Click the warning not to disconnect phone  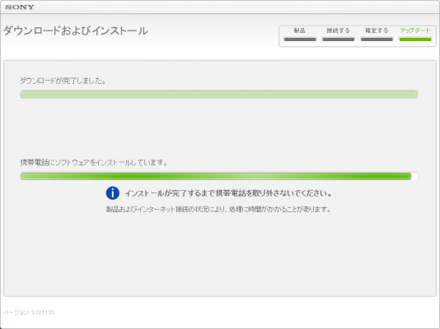[x=228, y=193]
